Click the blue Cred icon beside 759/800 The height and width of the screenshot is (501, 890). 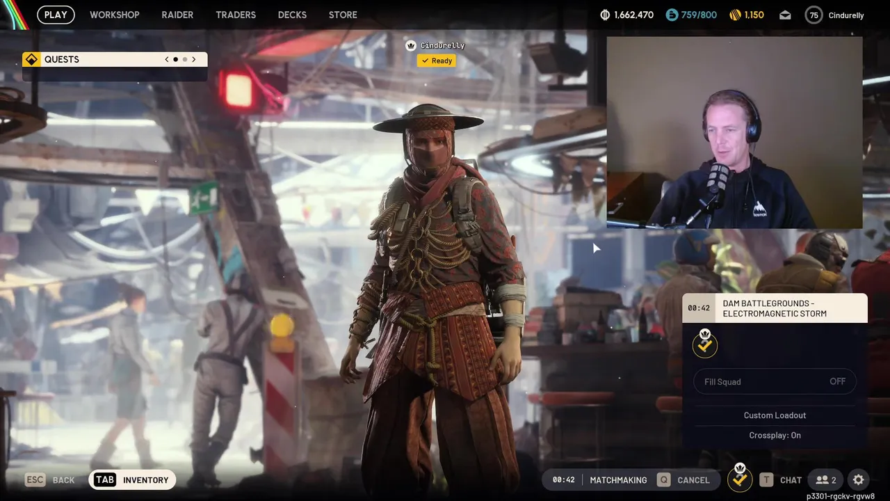coord(672,15)
